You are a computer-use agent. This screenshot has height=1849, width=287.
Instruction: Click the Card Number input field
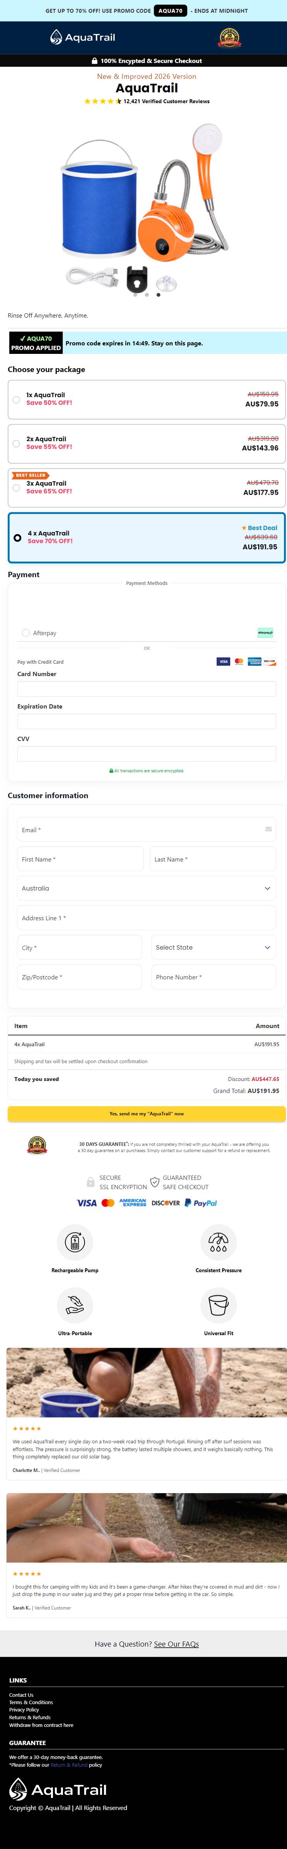click(x=146, y=688)
